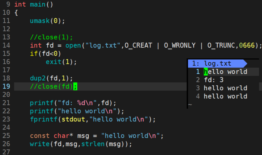262x155 pixels.
Task: Click line number 19 in gutter
Action: pos(6,86)
